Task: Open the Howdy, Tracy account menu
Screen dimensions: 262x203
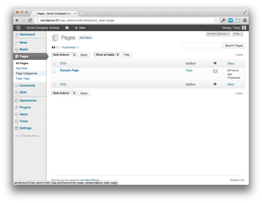Action: pos(234,28)
